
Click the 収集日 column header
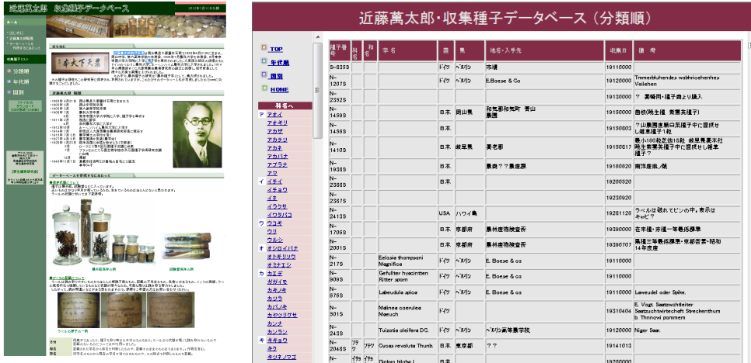coord(618,50)
